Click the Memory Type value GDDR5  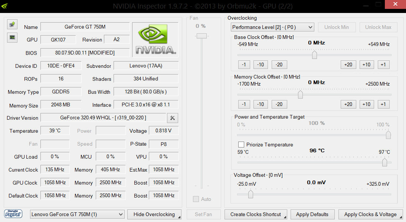(x=61, y=92)
